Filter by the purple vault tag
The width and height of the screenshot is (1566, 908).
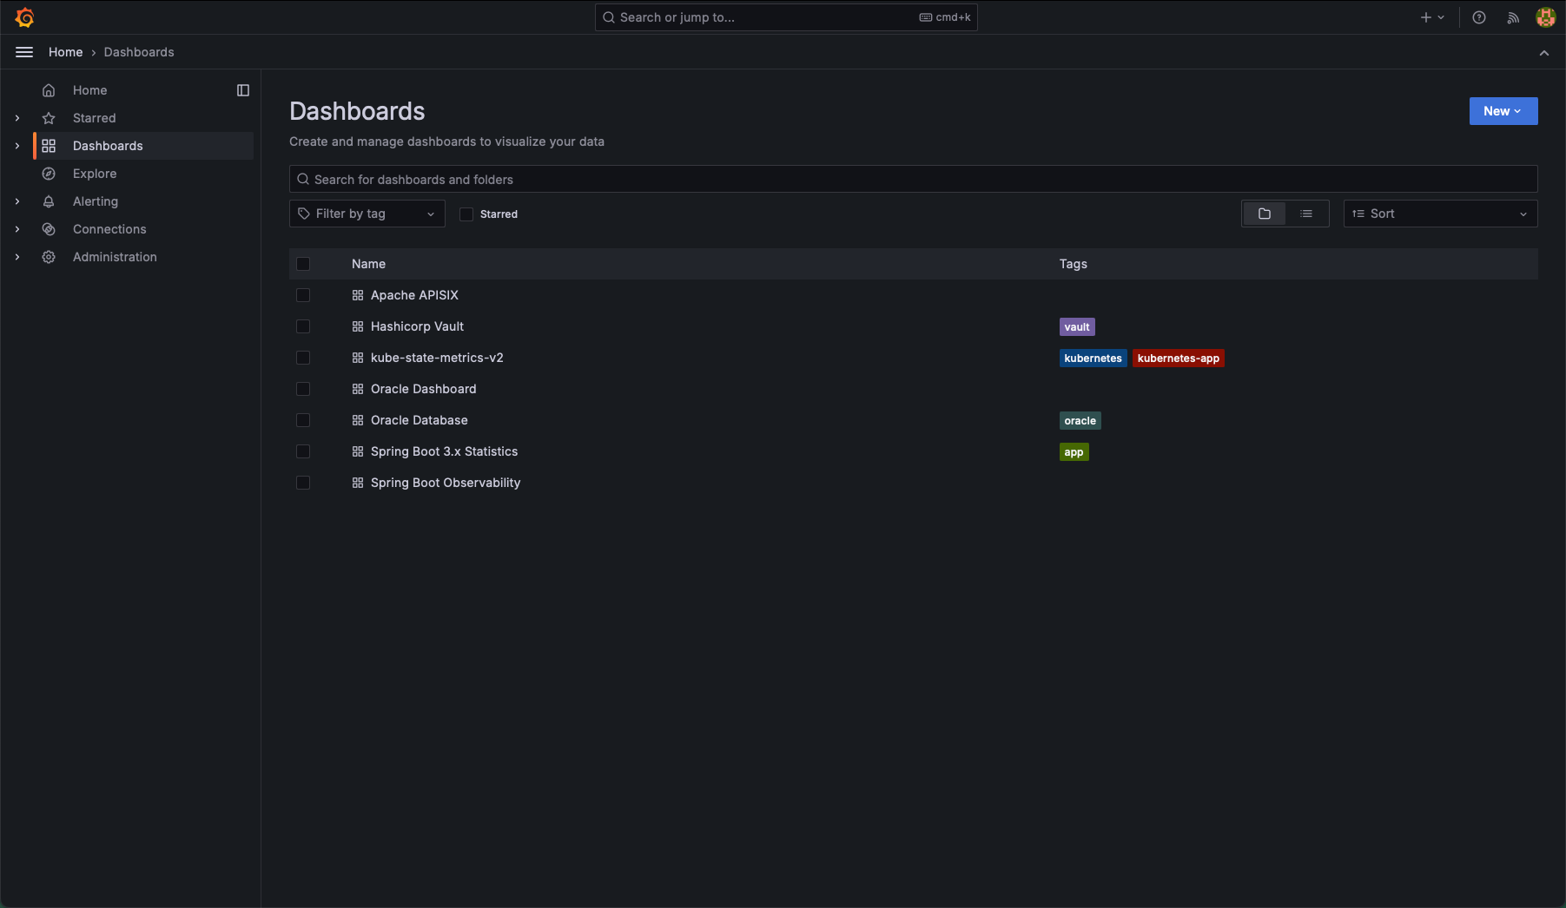pyautogui.click(x=1077, y=327)
